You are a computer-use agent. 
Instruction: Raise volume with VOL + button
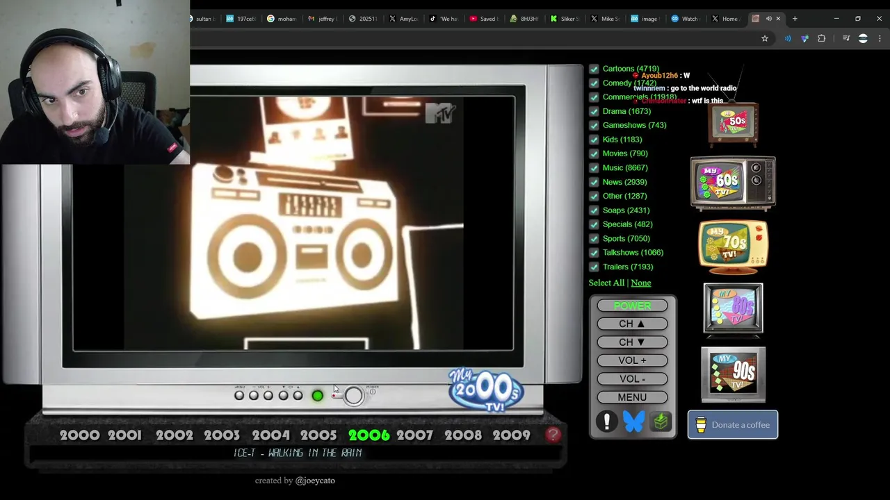click(x=632, y=360)
